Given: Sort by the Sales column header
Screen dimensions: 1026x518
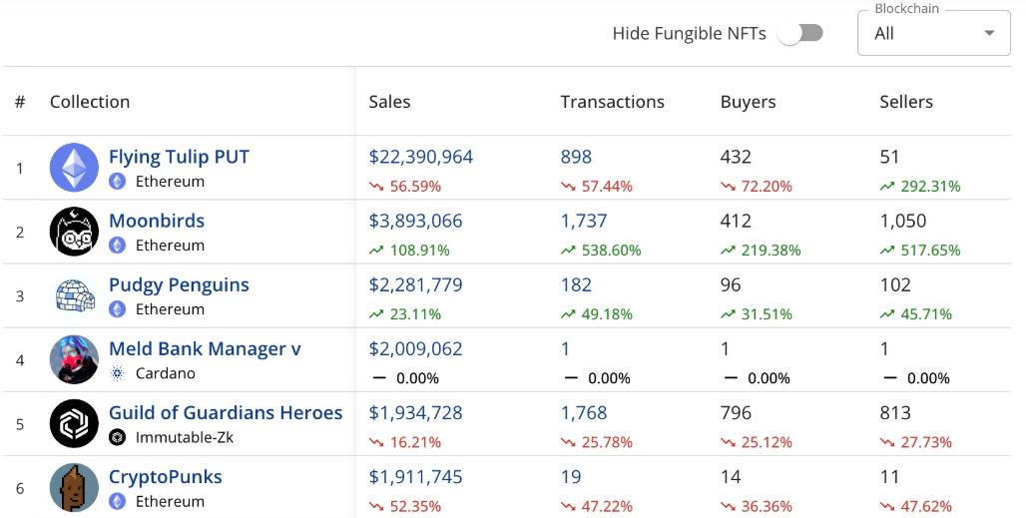Looking at the screenshot, I should click(389, 102).
